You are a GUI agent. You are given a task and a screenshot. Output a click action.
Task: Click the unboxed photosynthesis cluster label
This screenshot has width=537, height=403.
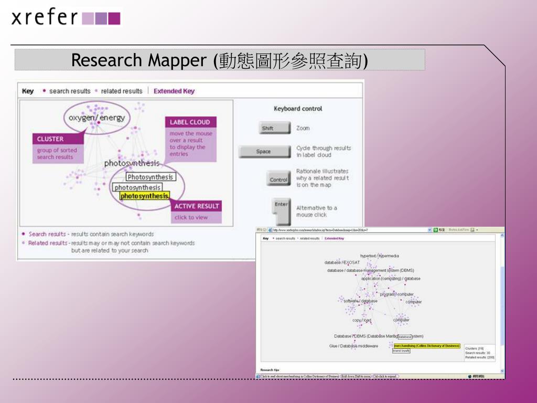point(132,163)
